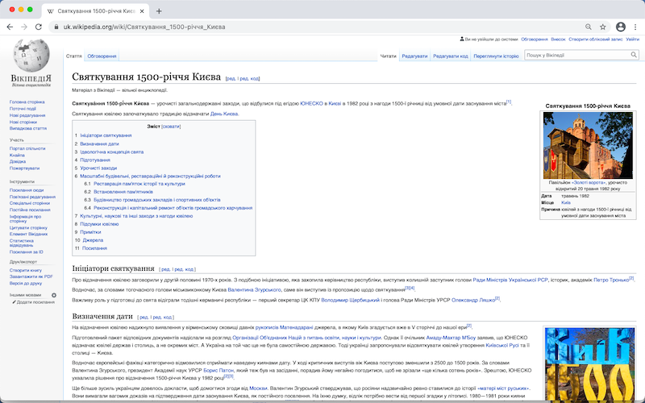
Task: Open the Chrome profile avatar
Action: pyautogui.click(x=621, y=27)
